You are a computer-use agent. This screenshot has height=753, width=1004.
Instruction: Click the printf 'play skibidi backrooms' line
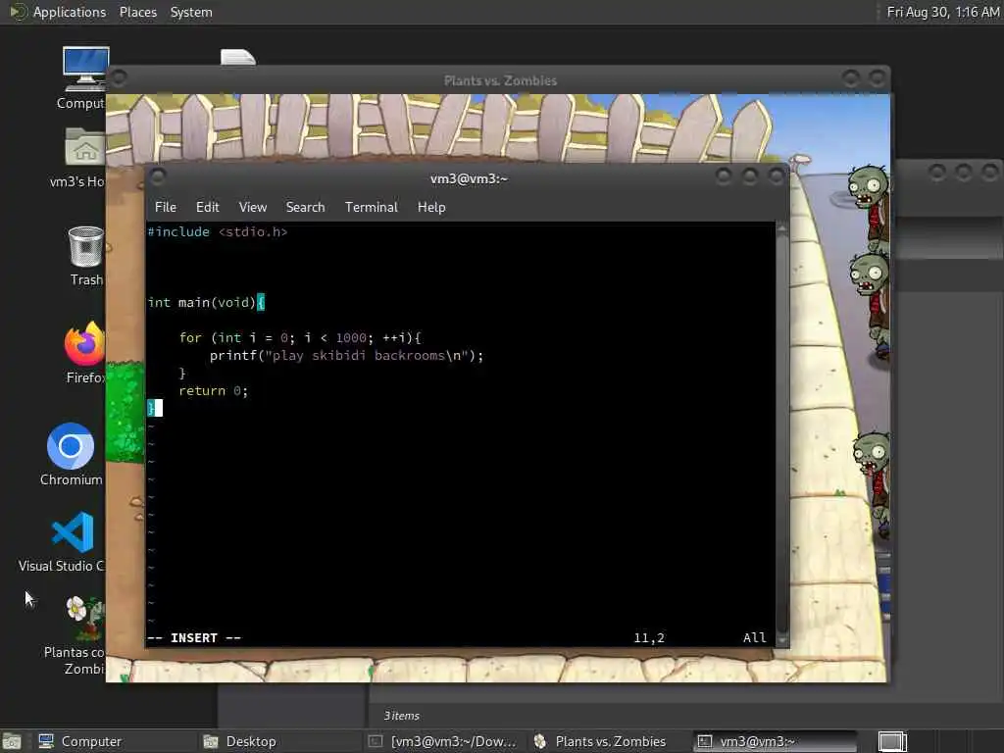tap(346, 355)
